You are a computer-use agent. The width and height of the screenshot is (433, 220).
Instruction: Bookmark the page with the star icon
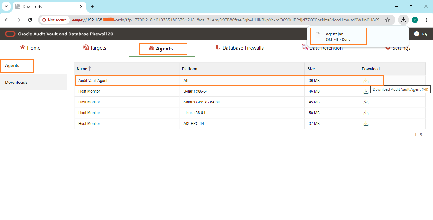click(x=388, y=20)
